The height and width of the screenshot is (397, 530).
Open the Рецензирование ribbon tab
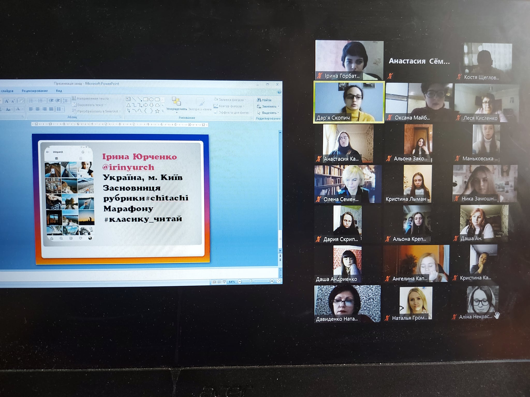click(35, 91)
